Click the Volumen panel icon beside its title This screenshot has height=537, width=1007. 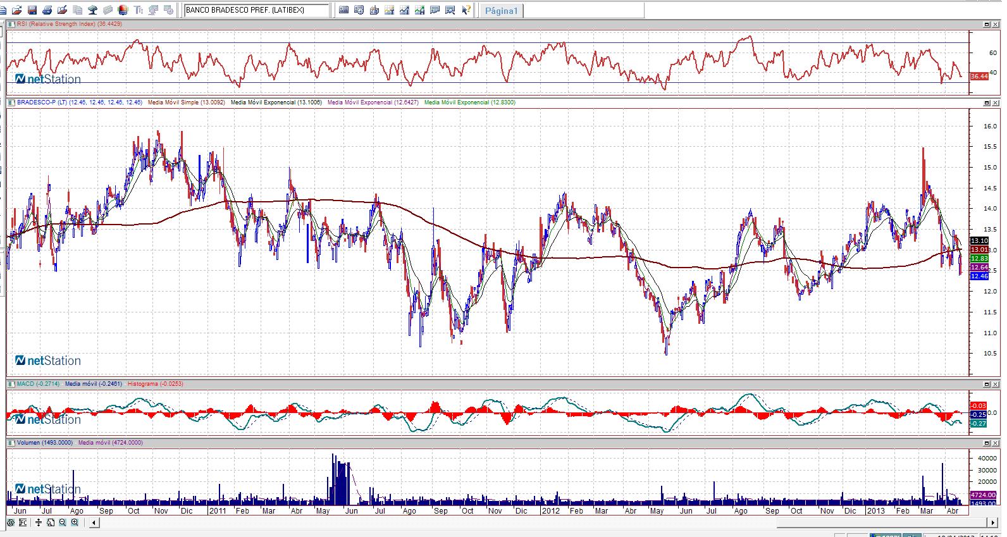click(x=11, y=443)
